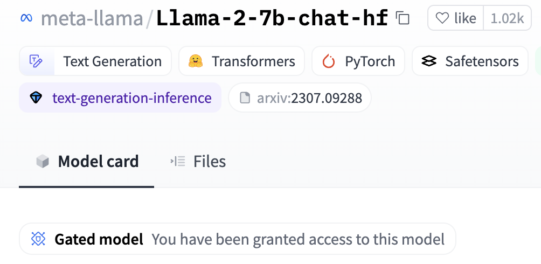Image resolution: width=541 pixels, height=264 pixels.
Task: Like the model with the like button
Action: 456,18
